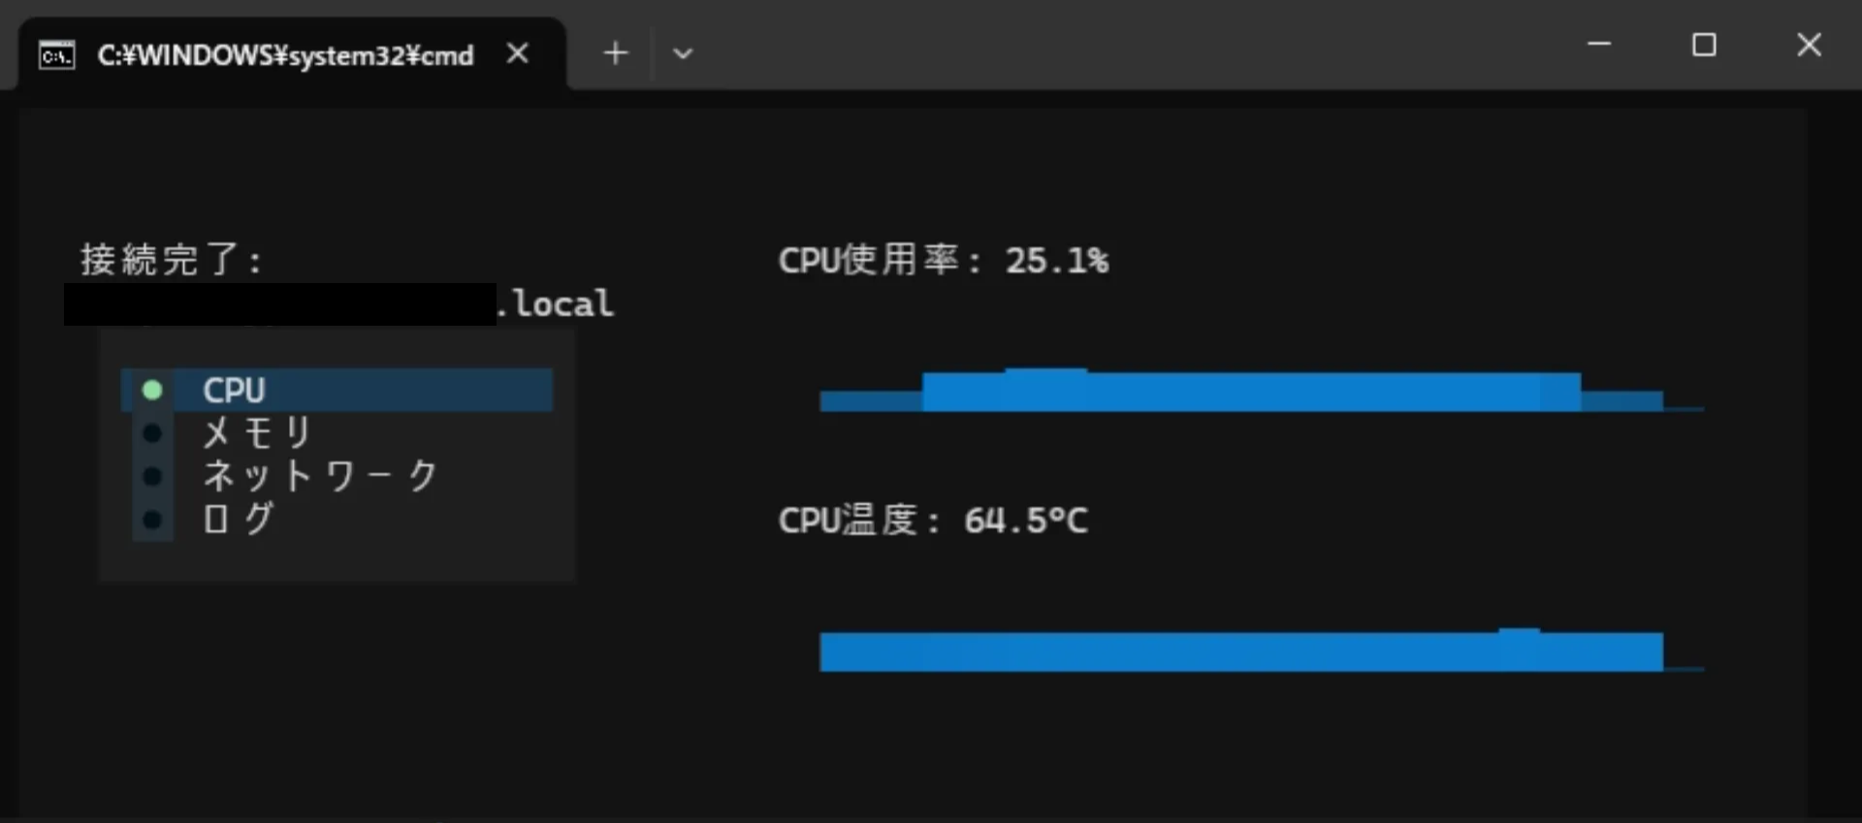Click the .local hostname link text

[x=555, y=302]
